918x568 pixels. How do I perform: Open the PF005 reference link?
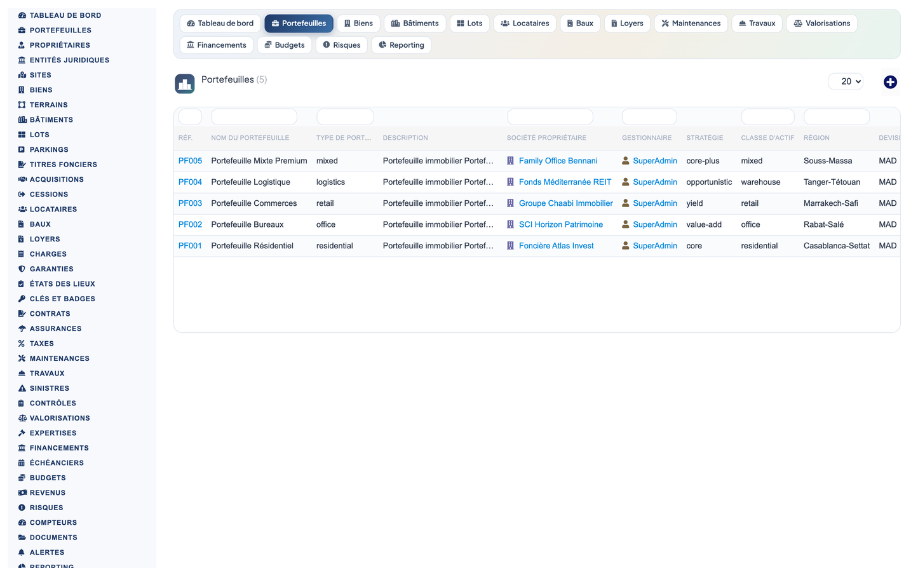(190, 161)
